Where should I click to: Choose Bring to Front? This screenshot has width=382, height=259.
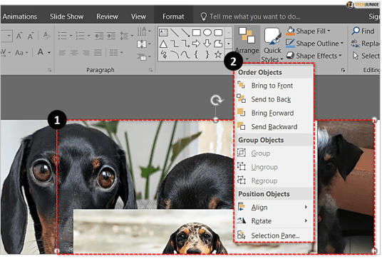274,86
